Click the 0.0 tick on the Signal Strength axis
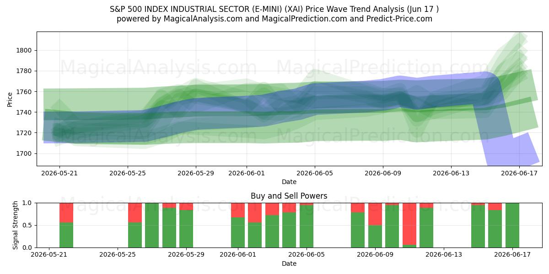The height and width of the screenshot is (274, 549). [27, 248]
